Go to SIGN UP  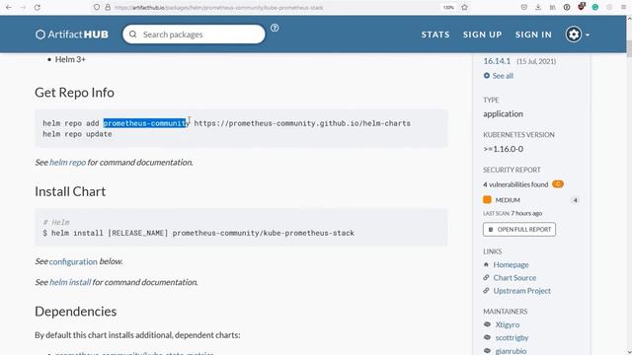point(483,35)
